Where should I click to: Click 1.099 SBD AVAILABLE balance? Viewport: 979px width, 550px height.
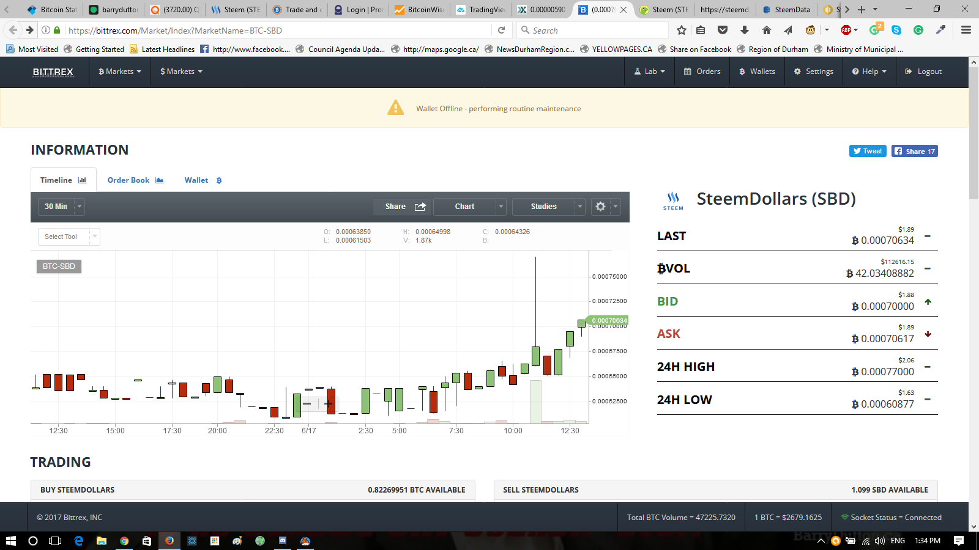pos(890,490)
